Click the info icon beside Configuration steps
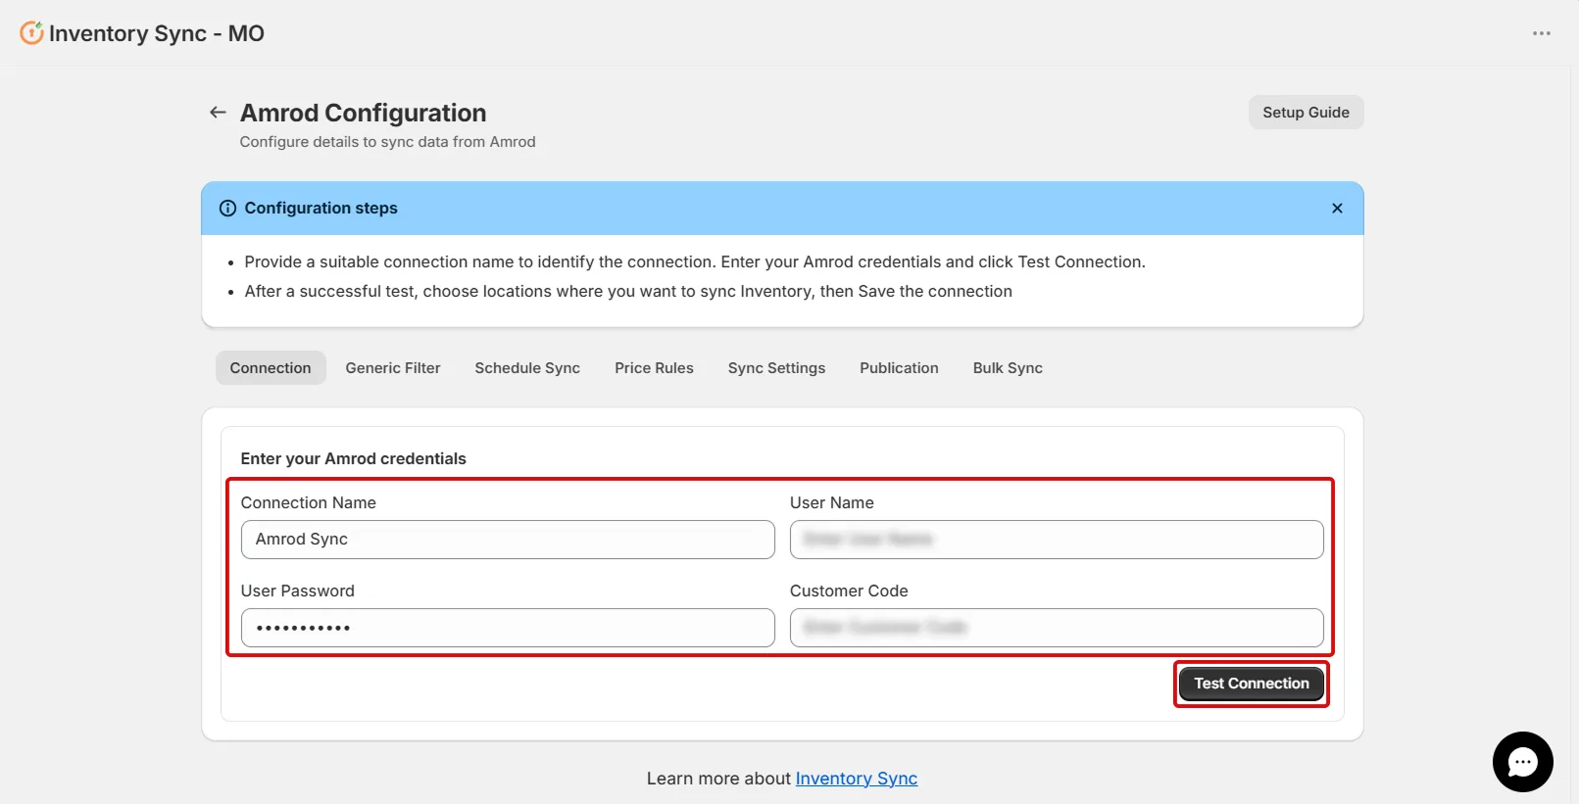The width and height of the screenshot is (1579, 804). (227, 208)
